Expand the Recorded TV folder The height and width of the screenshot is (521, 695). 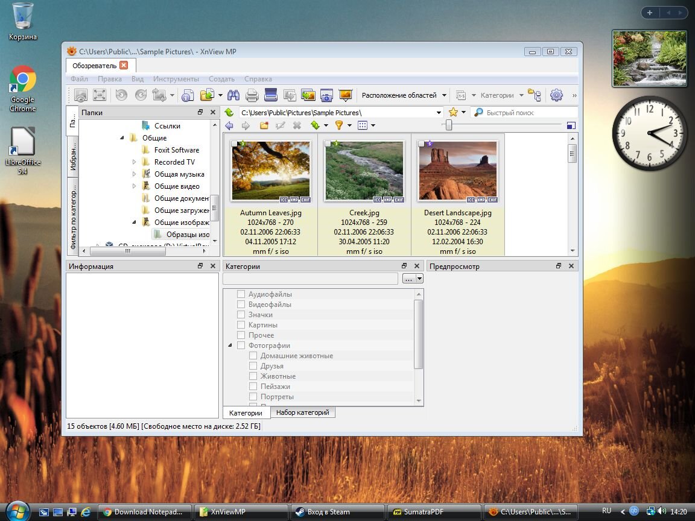click(x=135, y=162)
